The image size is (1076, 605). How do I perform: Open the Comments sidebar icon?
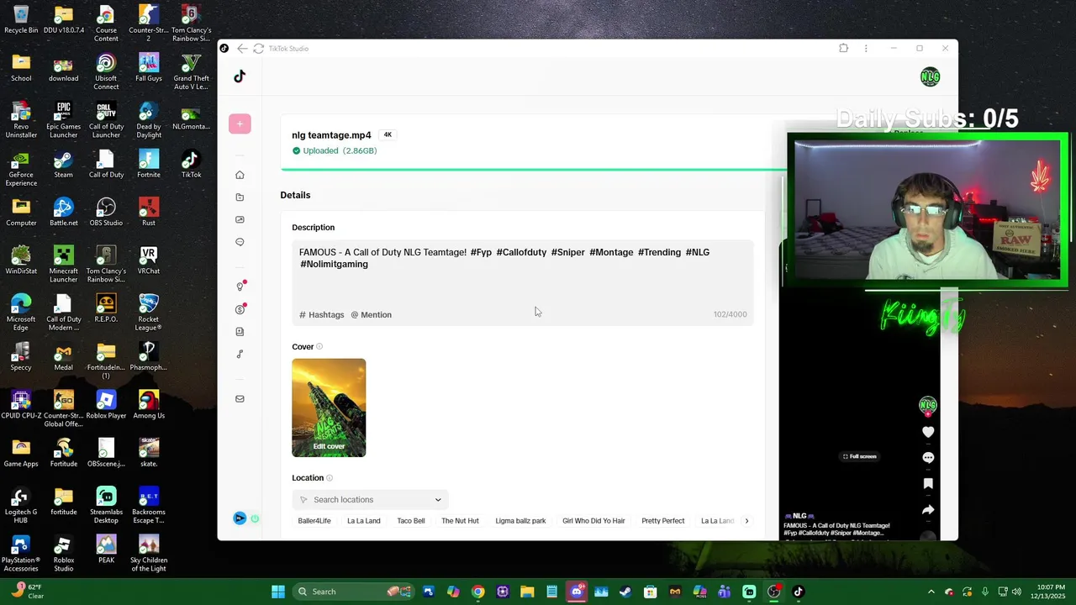(x=240, y=242)
